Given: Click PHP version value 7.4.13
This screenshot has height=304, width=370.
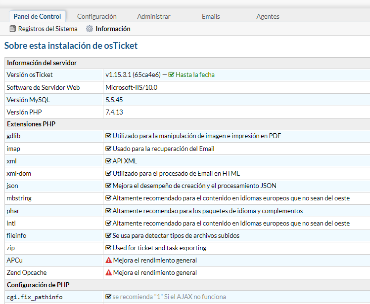Looking at the screenshot, I should point(114,112).
